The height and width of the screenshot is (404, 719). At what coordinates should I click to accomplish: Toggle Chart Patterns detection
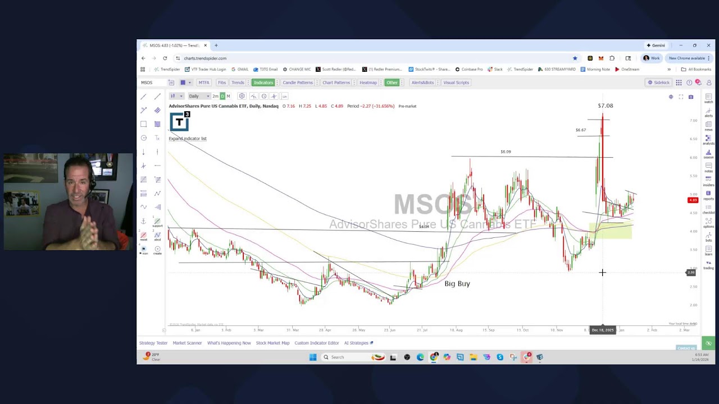pos(336,82)
